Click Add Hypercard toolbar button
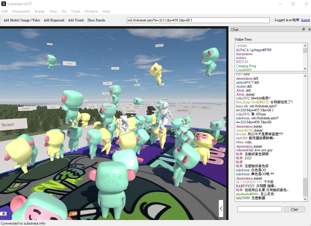This screenshot has width=311, height=226. [x=54, y=20]
